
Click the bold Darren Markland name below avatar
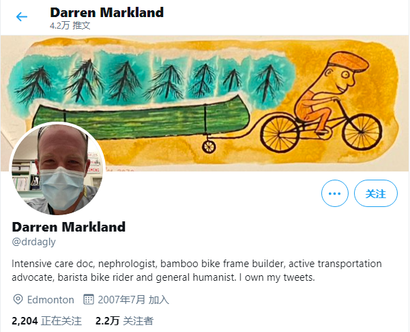(68, 227)
